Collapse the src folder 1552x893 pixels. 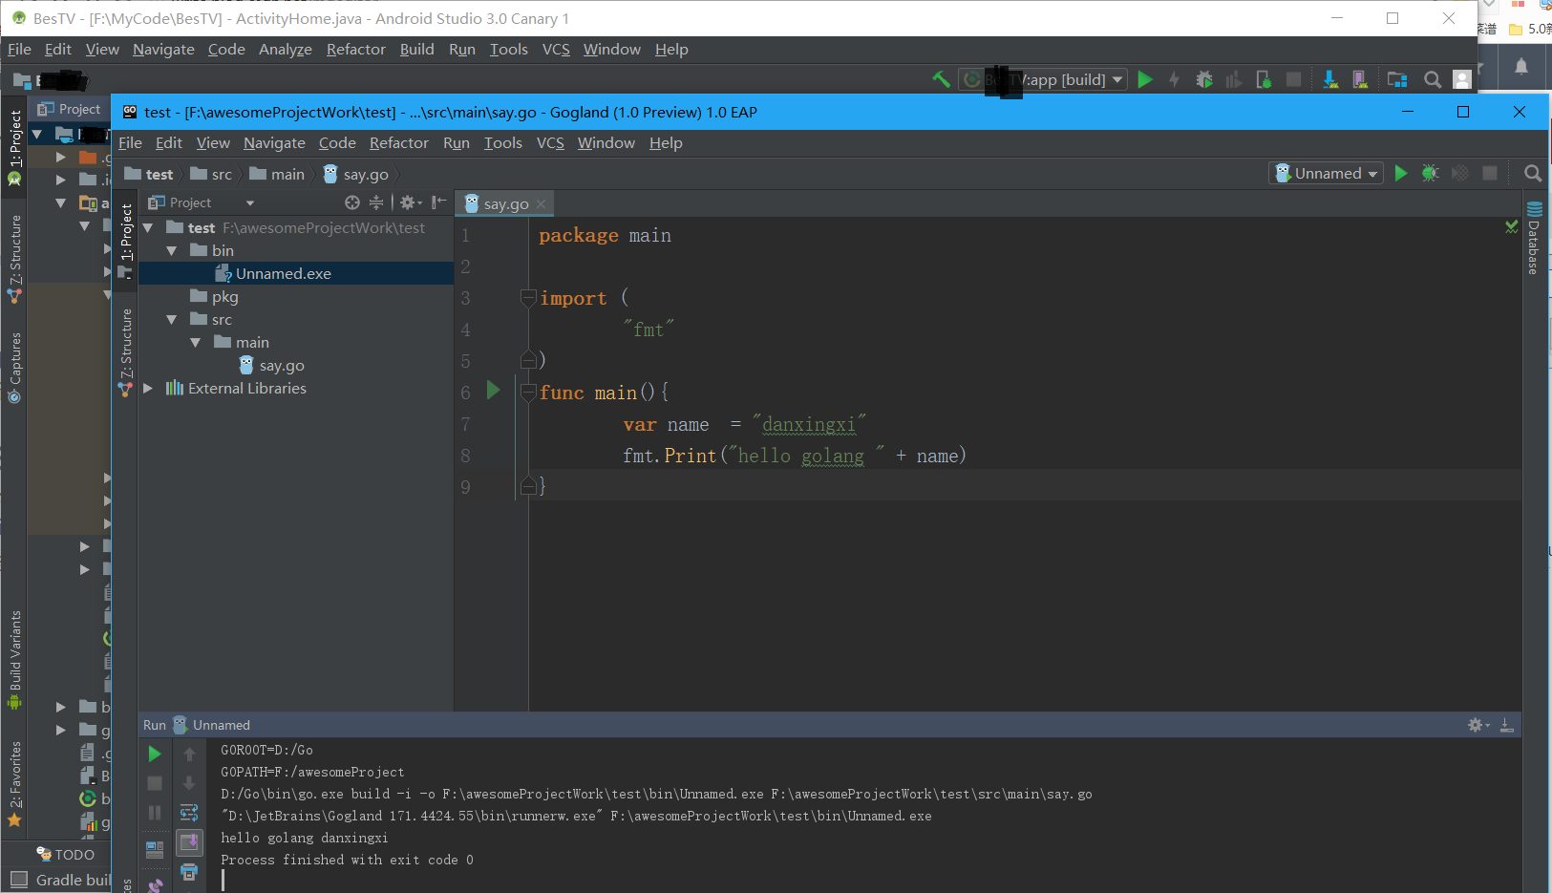coord(172,319)
